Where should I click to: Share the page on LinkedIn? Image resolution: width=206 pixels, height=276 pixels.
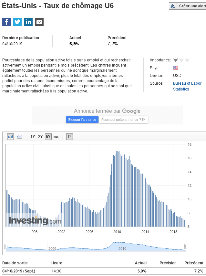click(x=28, y=22)
